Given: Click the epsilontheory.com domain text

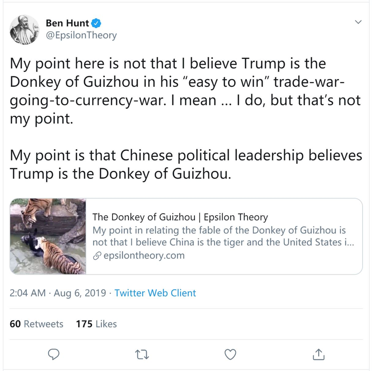Looking at the screenshot, I should tap(144, 255).
